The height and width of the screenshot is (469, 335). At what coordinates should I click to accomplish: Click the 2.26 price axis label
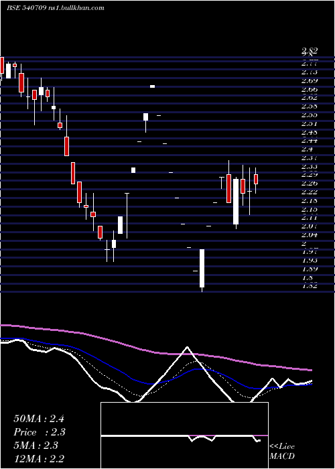[310, 184]
